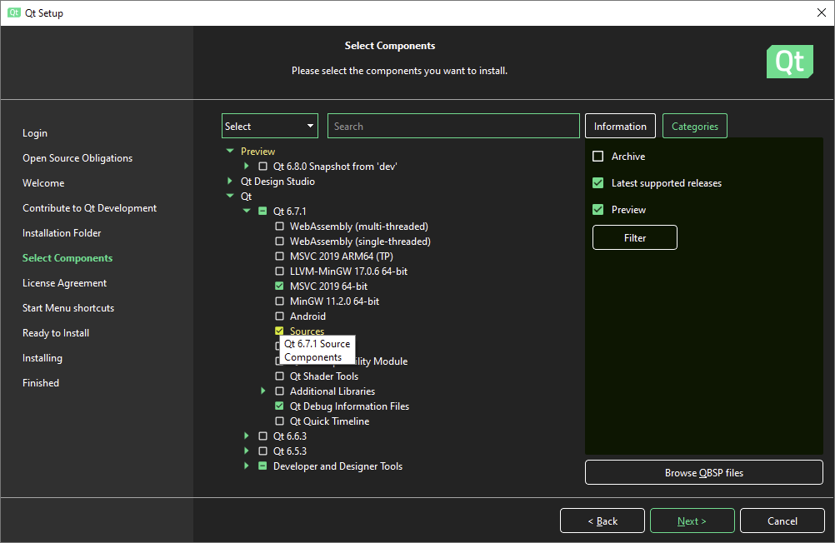Click Browse QBSP files button
The height and width of the screenshot is (543, 835).
pyautogui.click(x=703, y=472)
